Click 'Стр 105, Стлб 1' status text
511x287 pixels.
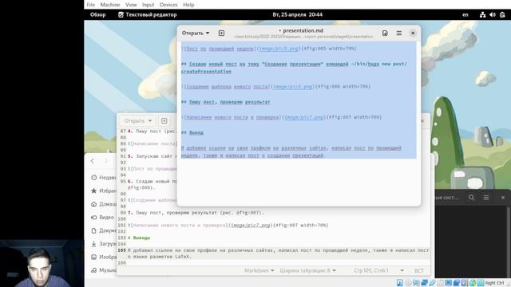click(370, 270)
